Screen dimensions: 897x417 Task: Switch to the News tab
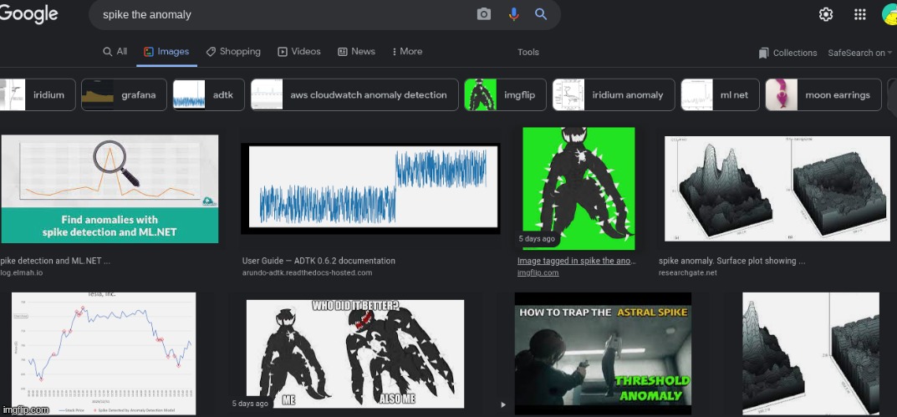tap(356, 52)
